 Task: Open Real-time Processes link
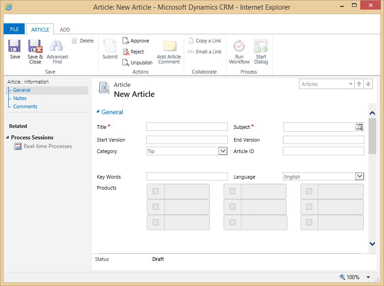pyautogui.click(x=48, y=146)
